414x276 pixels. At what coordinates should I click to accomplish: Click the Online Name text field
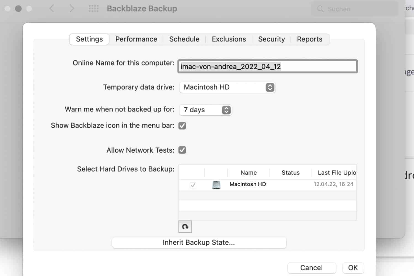point(267,67)
